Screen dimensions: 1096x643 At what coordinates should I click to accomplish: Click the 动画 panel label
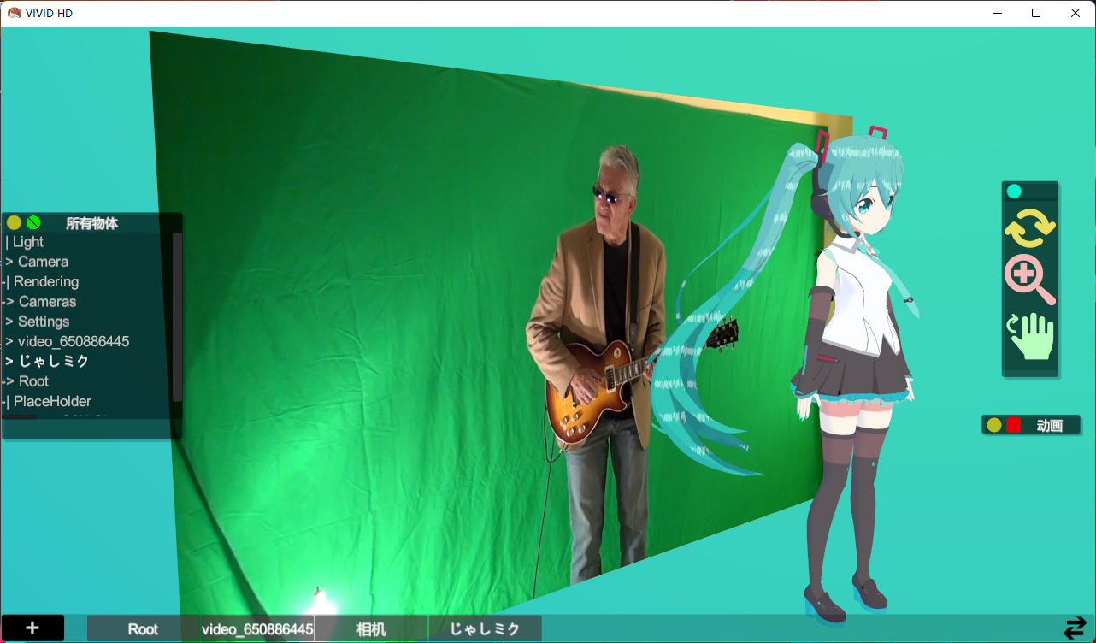pyautogui.click(x=1049, y=425)
